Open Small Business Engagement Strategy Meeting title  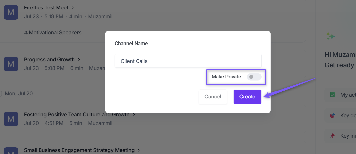[79, 150]
